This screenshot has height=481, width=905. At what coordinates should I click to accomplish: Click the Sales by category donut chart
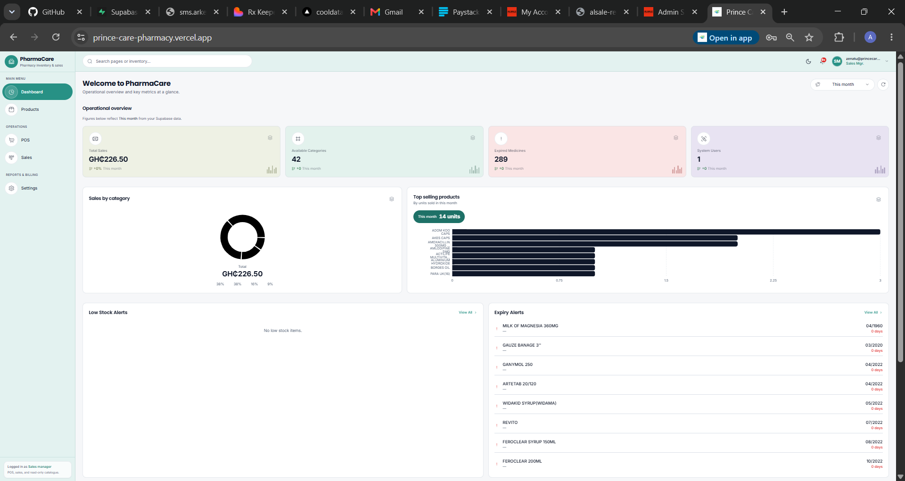(242, 237)
